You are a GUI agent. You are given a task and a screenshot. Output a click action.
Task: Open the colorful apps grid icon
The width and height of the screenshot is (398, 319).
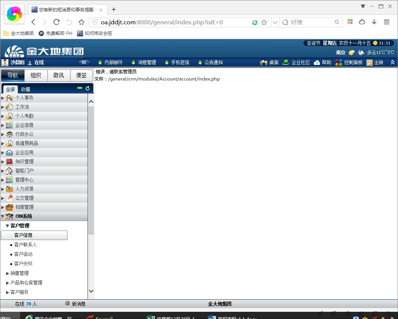coord(350,22)
